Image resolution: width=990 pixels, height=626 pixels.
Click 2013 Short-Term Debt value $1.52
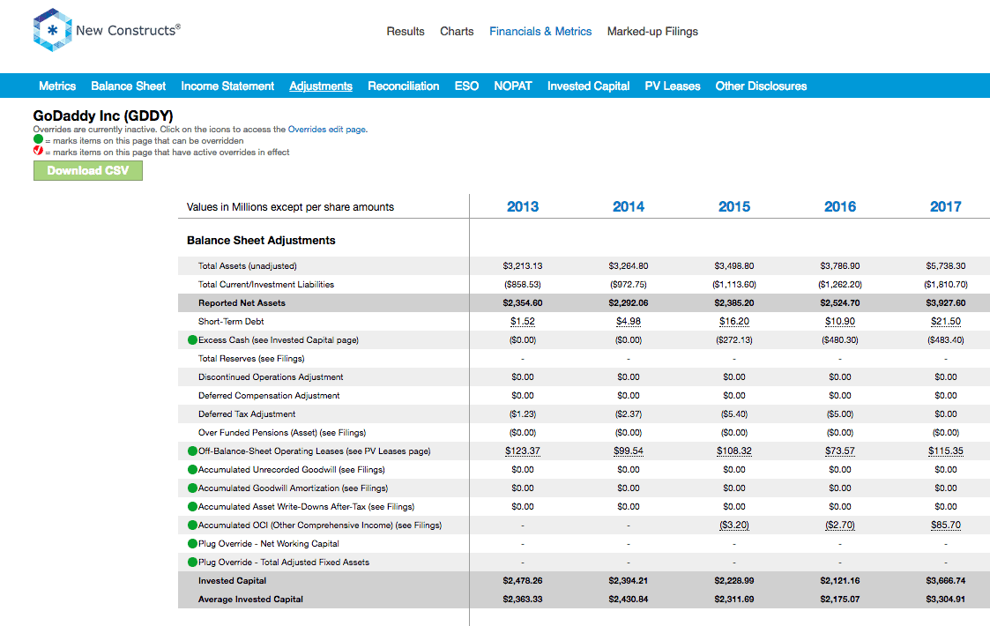coord(523,322)
